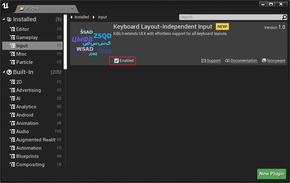Open the Augmented Reality built-in category
Image resolution: width=290 pixels, height=183 pixels.
(32, 140)
